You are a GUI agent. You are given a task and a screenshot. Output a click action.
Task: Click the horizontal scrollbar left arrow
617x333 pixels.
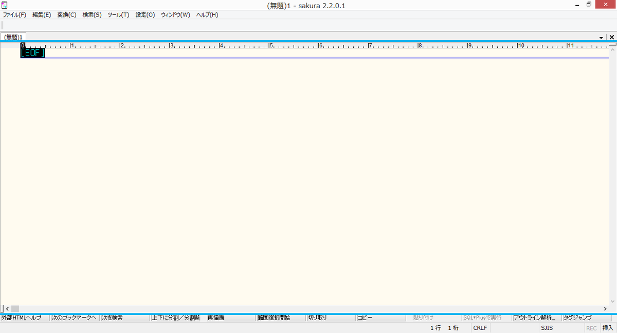pos(7,308)
